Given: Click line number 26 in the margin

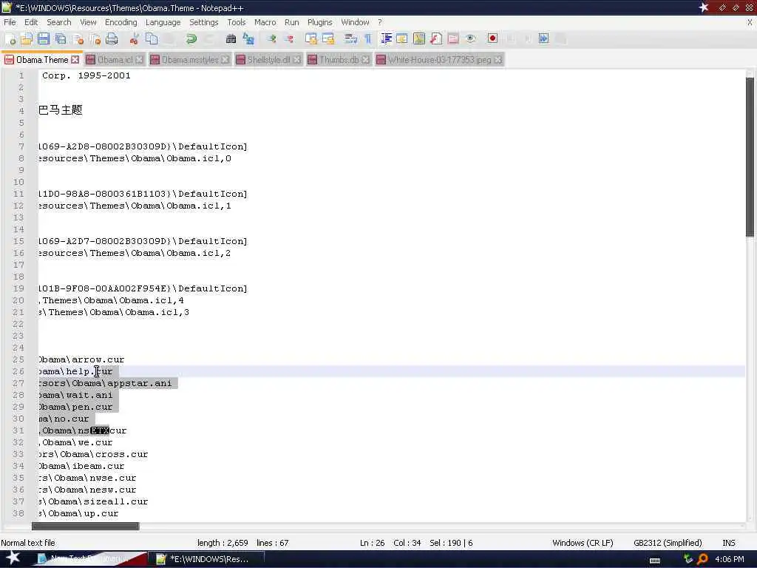Looking at the screenshot, I should [x=18, y=371].
